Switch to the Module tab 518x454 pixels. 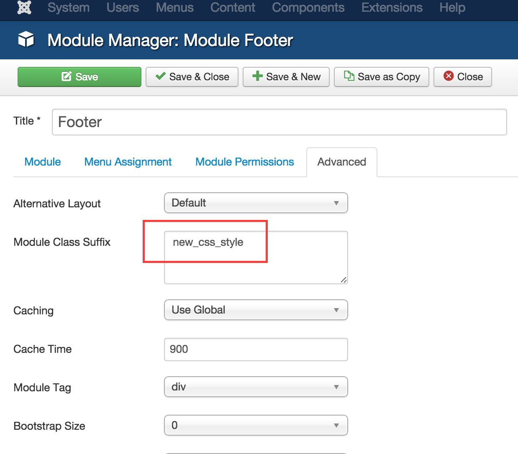click(x=43, y=162)
